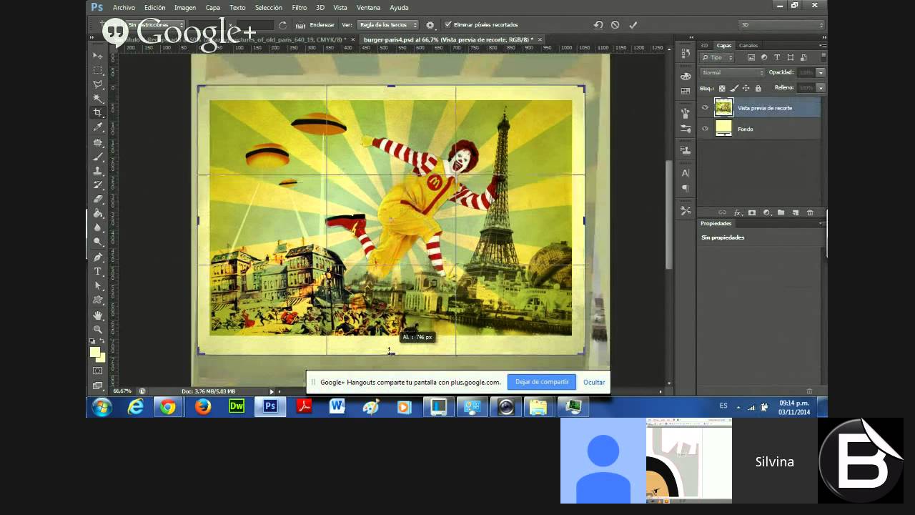Open the 3D workspace dropdown
This screenshot has width=915, height=515.
[782, 24]
